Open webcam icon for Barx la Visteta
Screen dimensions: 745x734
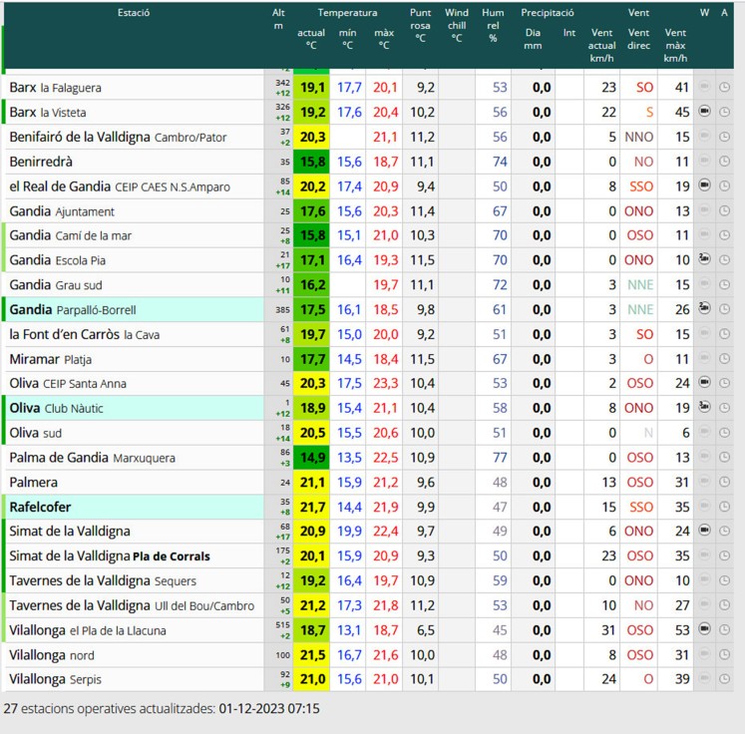pos(705,111)
